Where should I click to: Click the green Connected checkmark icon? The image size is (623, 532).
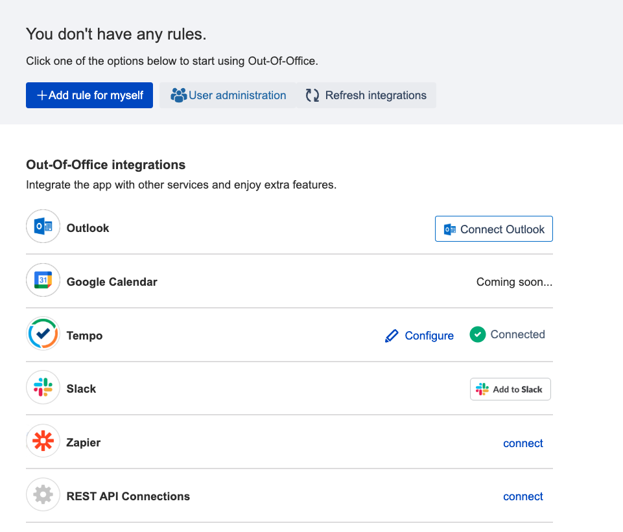[x=478, y=334]
